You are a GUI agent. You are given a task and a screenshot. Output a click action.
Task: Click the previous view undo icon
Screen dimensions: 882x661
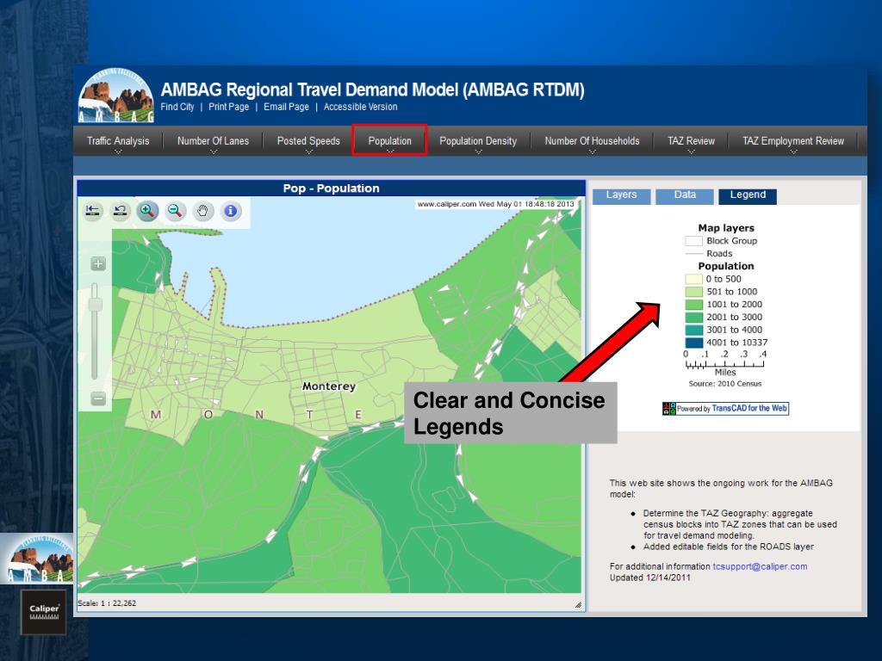point(120,212)
